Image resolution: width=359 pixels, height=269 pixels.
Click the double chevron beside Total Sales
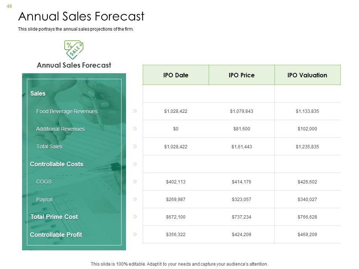135,146
